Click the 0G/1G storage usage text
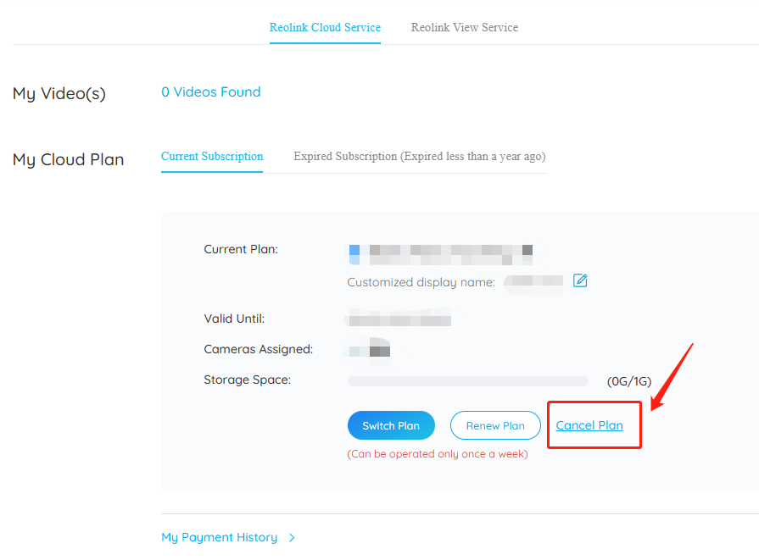Image resolution: width=759 pixels, height=560 pixels. 628,381
